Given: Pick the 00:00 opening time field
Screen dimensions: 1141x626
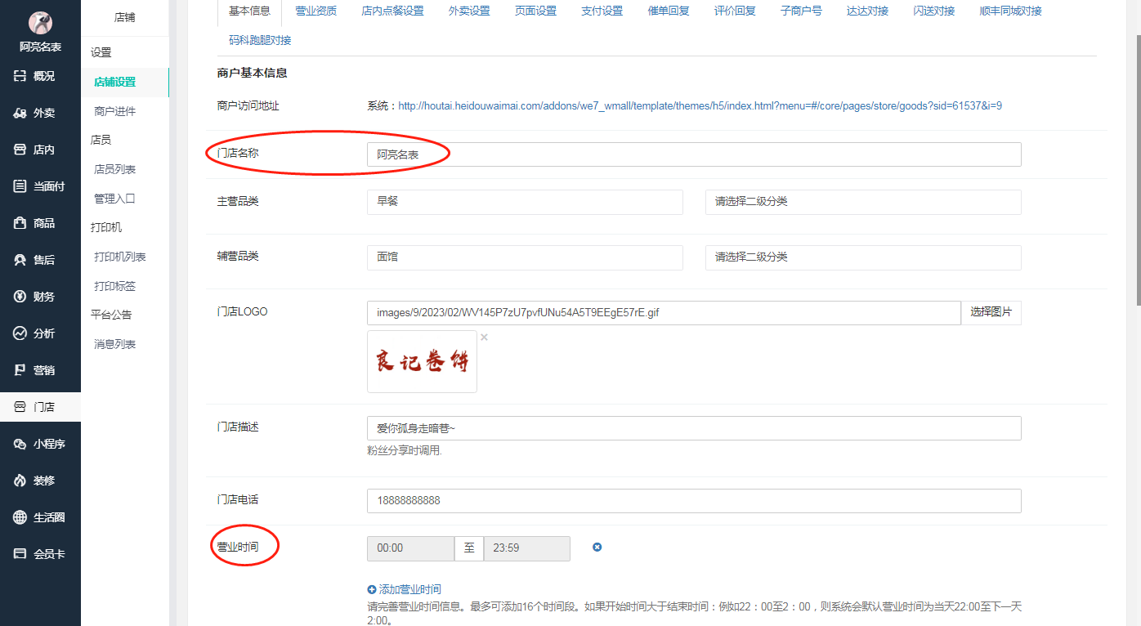Looking at the screenshot, I should (x=410, y=548).
